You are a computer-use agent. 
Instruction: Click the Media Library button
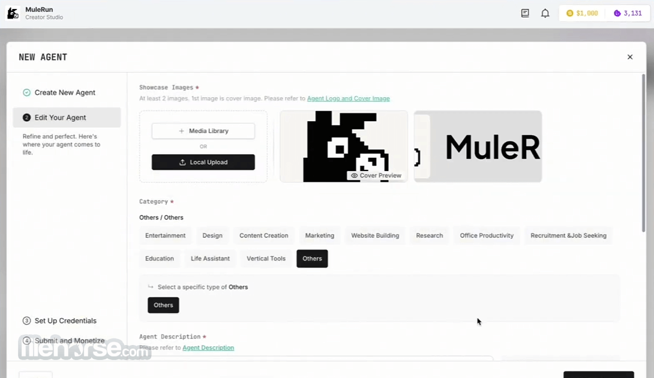coord(203,131)
